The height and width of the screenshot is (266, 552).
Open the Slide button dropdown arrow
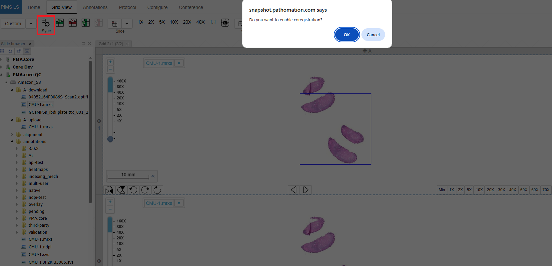pyautogui.click(x=127, y=24)
